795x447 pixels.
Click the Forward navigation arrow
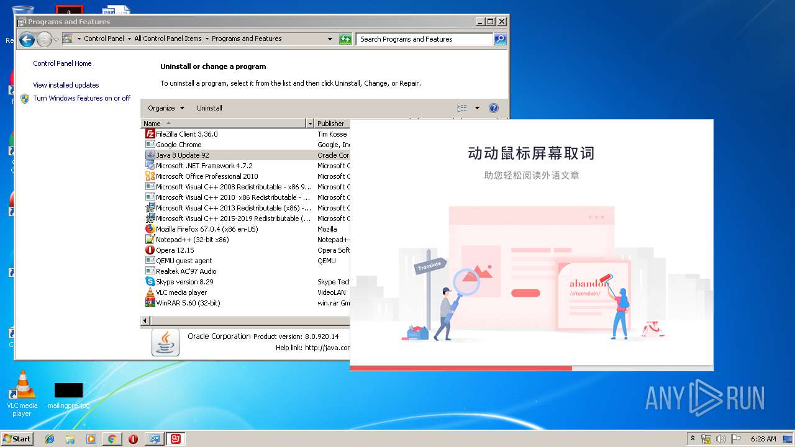[x=44, y=40]
